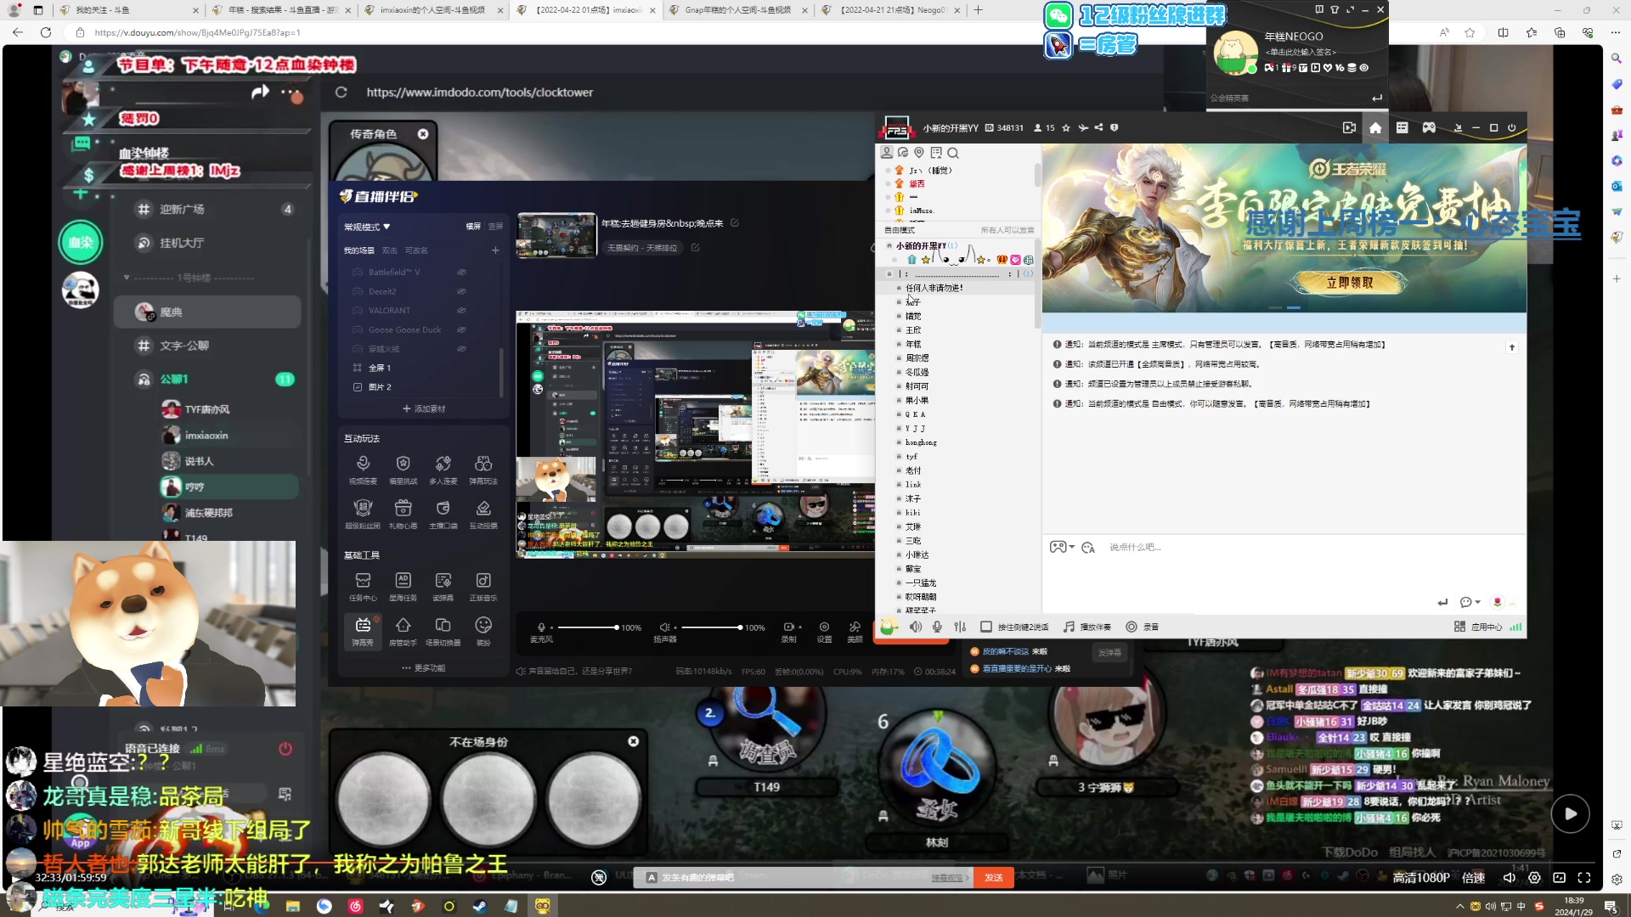Viewport: 1631px width, 917px height.
Task: Open 美颜 beauty filter icon
Action: coord(855,632)
